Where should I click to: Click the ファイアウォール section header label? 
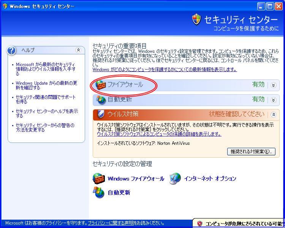125,84
